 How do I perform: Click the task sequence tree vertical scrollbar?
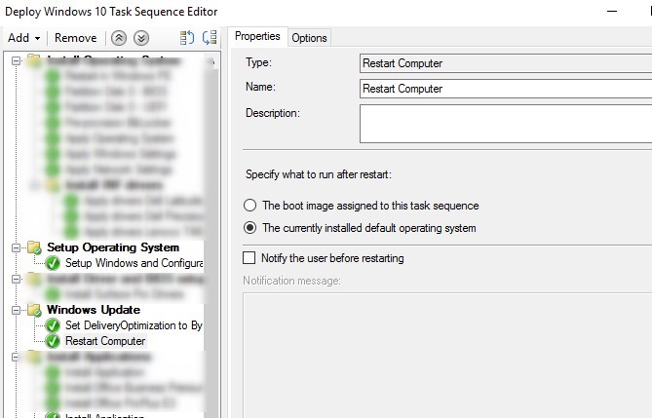point(212,235)
